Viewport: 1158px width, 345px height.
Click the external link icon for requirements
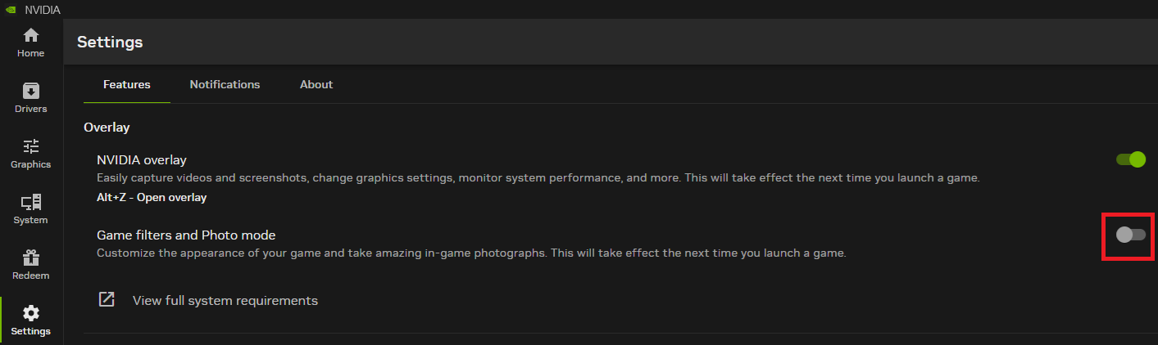pyautogui.click(x=107, y=299)
